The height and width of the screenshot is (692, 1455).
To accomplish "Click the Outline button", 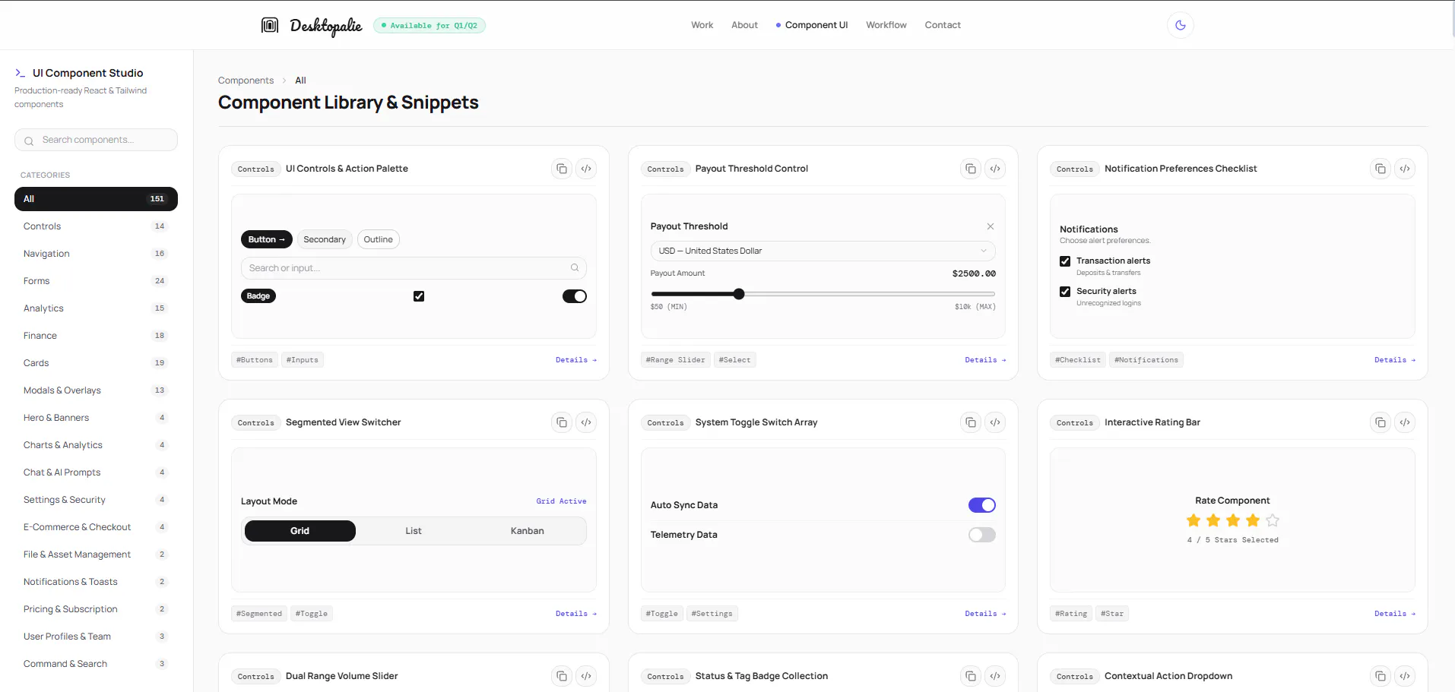I will coord(378,239).
